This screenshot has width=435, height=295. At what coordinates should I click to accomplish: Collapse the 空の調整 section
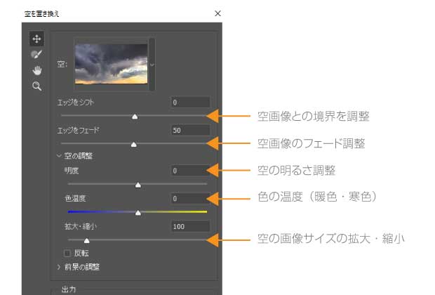59,156
